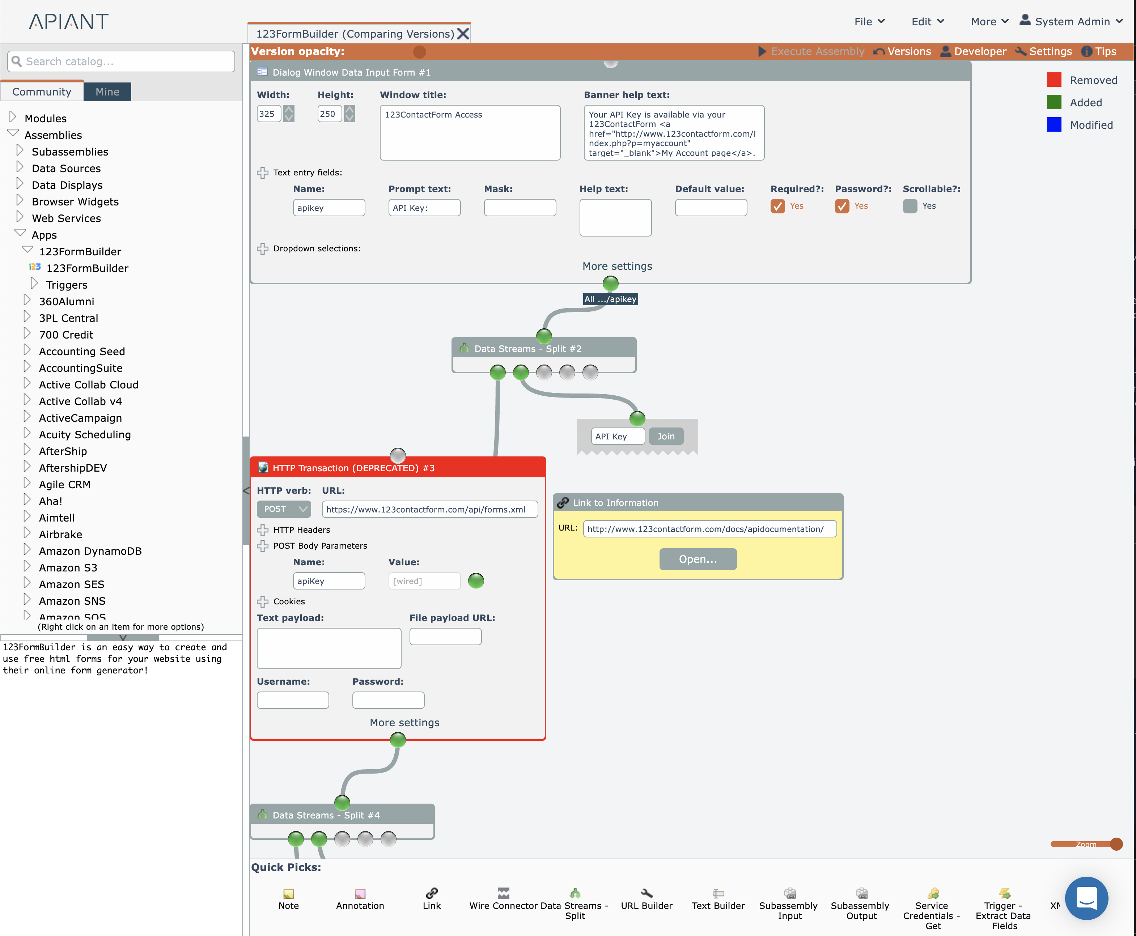Image resolution: width=1136 pixels, height=936 pixels.
Task: Pick the Wire Connector quick pick icon
Action: pyautogui.click(x=503, y=893)
